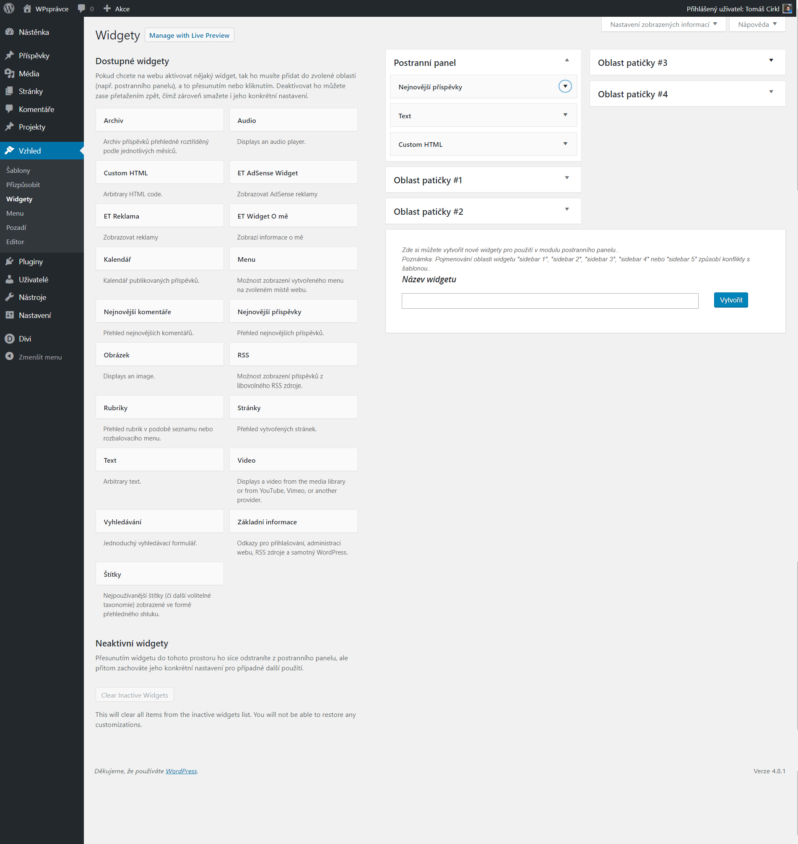798x844 pixels.
Task: Open the WordPress footer link
Action: click(181, 771)
